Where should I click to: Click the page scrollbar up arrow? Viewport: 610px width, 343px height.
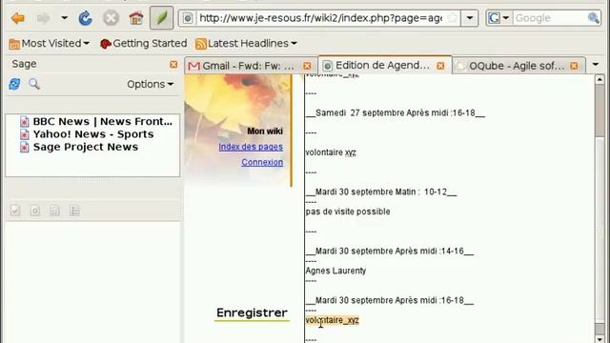600,80
